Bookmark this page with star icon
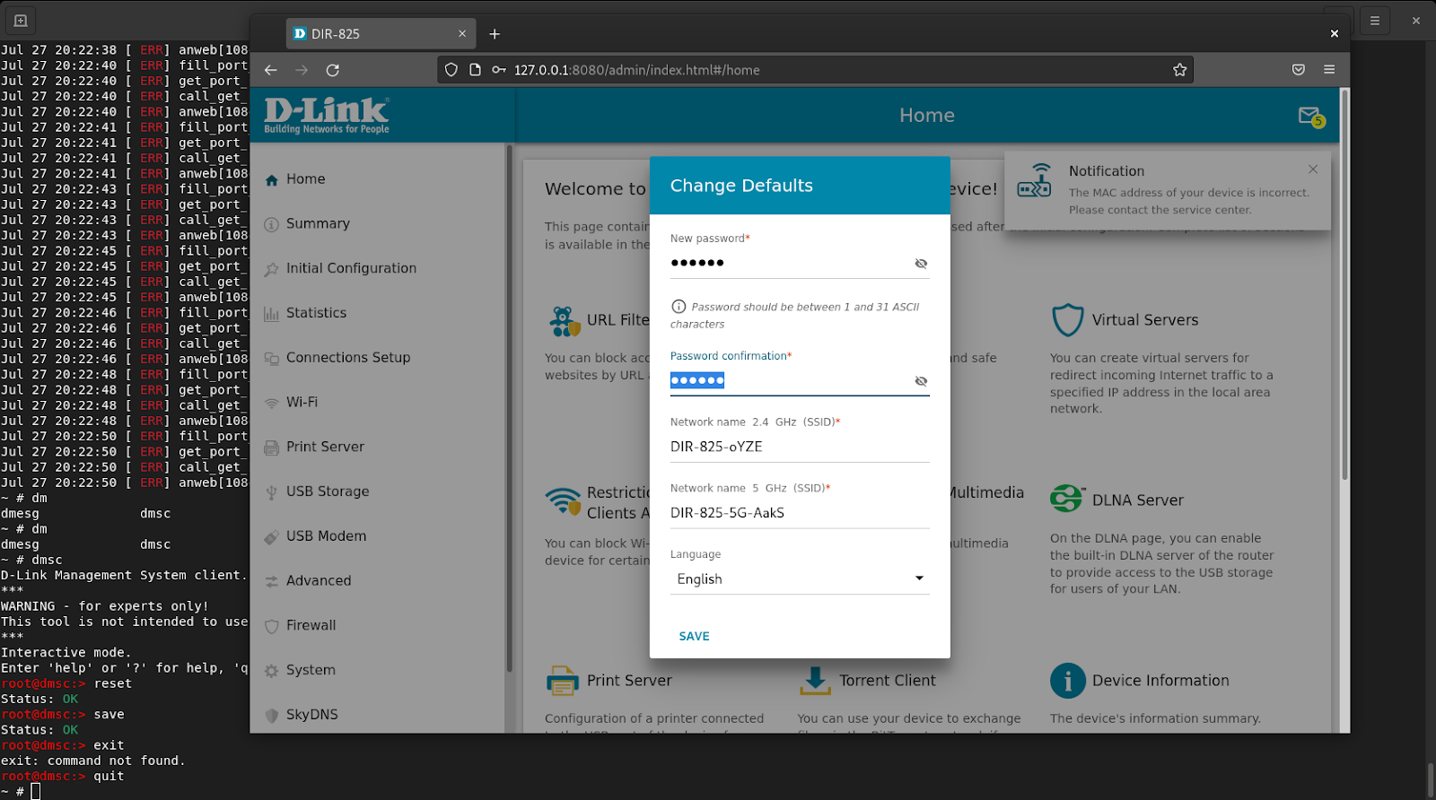Image resolution: width=1436 pixels, height=800 pixels. click(x=1179, y=70)
